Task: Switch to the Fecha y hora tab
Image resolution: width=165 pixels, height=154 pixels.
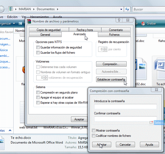Action: [85, 30]
